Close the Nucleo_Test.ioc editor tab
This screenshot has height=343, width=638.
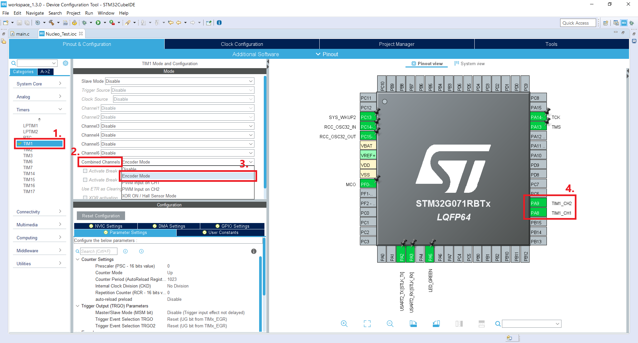pos(81,34)
